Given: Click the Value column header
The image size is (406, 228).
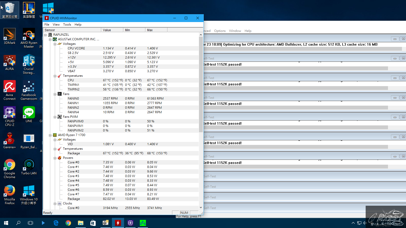Looking at the screenshot, I should point(112,30).
